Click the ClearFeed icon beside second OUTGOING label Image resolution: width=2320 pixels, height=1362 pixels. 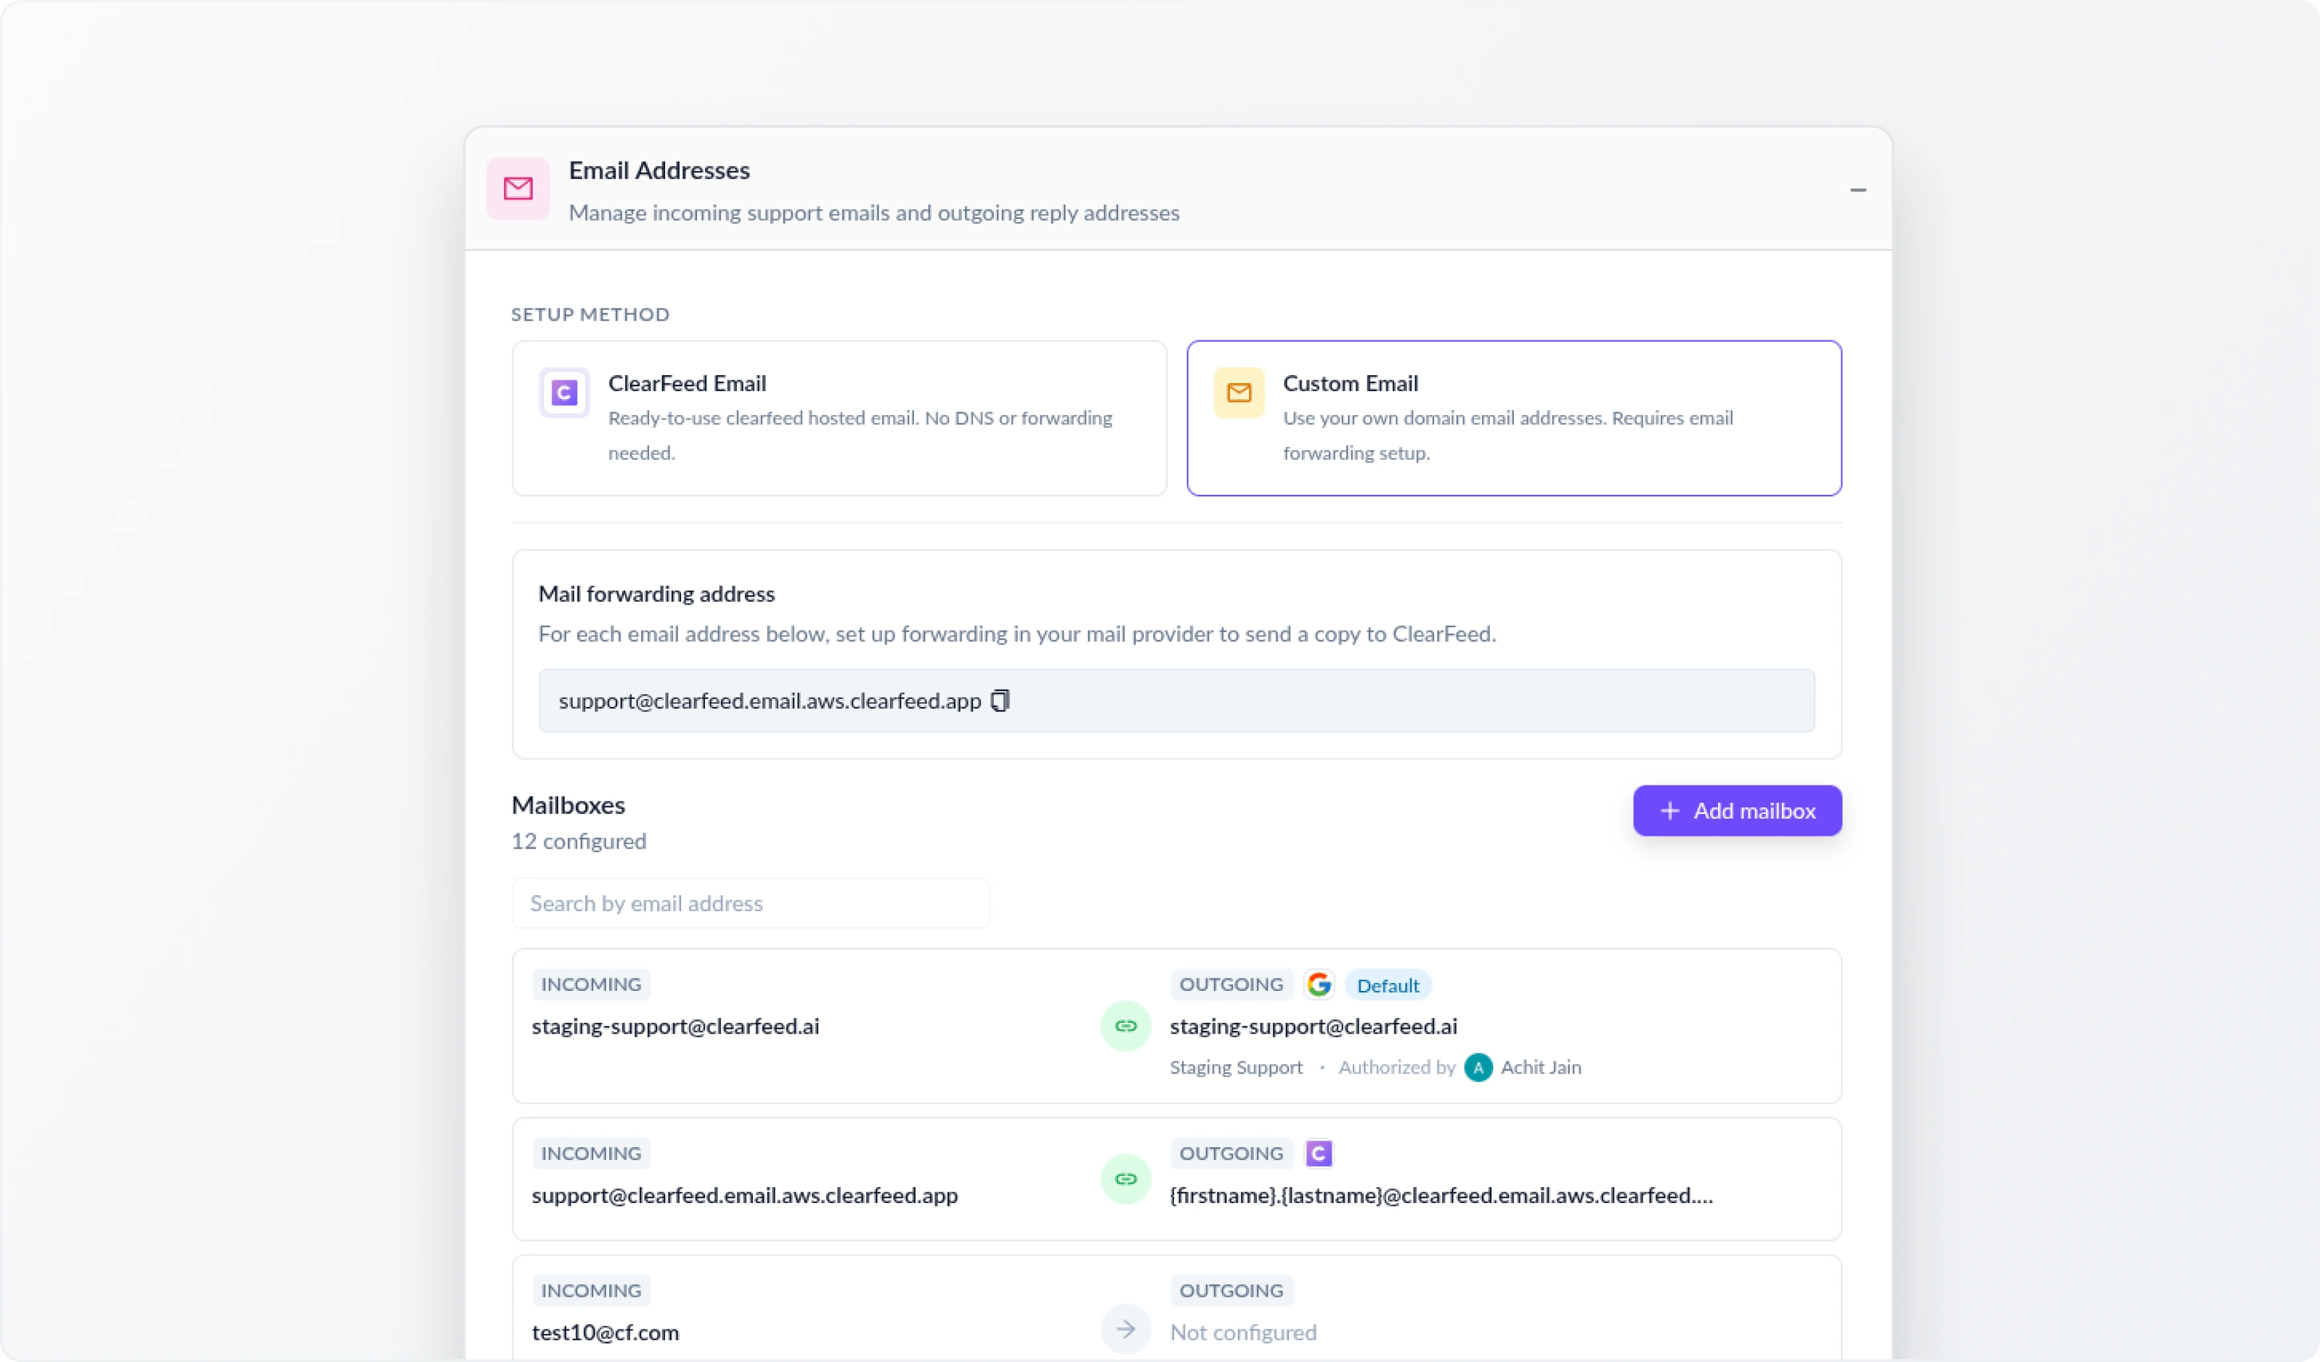pos(1318,1153)
